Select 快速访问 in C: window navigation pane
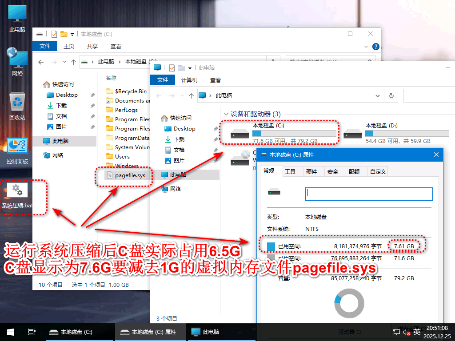455x341 pixels. 58,84
